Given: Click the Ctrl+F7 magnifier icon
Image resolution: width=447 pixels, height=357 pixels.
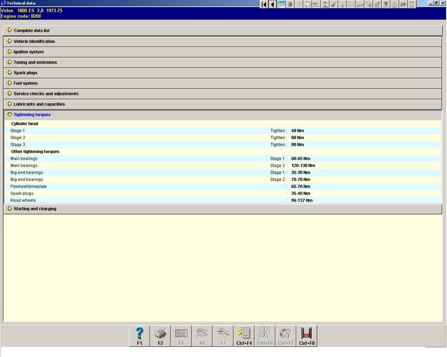Looking at the screenshot, I should [285, 336].
